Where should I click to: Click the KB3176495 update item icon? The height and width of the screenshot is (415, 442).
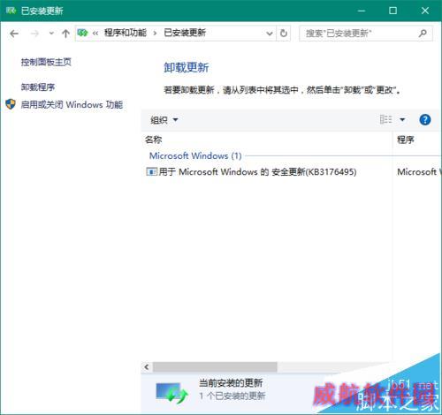151,171
